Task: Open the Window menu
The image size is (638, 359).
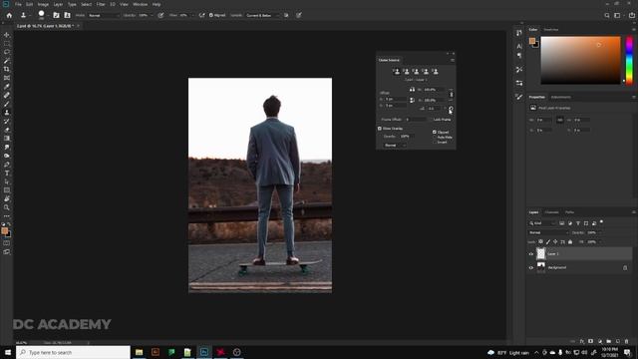Action: 140,4
